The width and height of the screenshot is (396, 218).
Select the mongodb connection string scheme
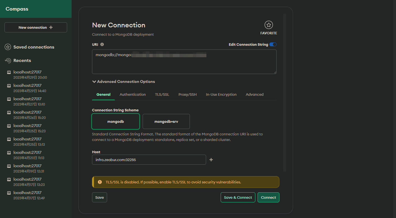click(115, 121)
